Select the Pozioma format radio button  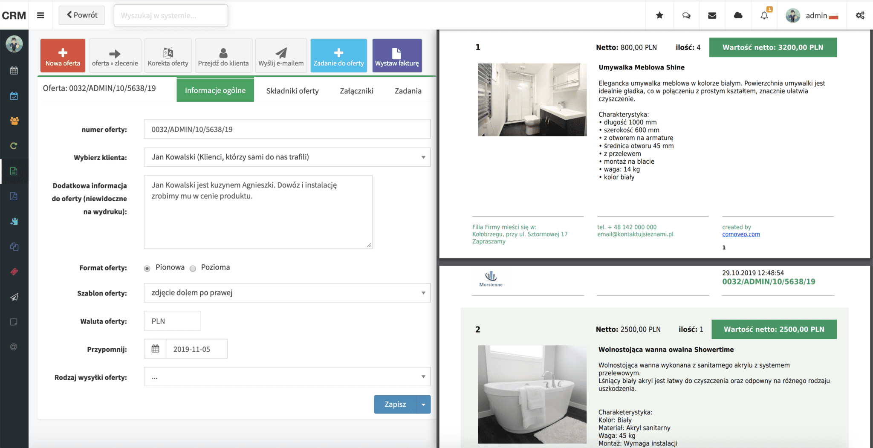(x=193, y=268)
